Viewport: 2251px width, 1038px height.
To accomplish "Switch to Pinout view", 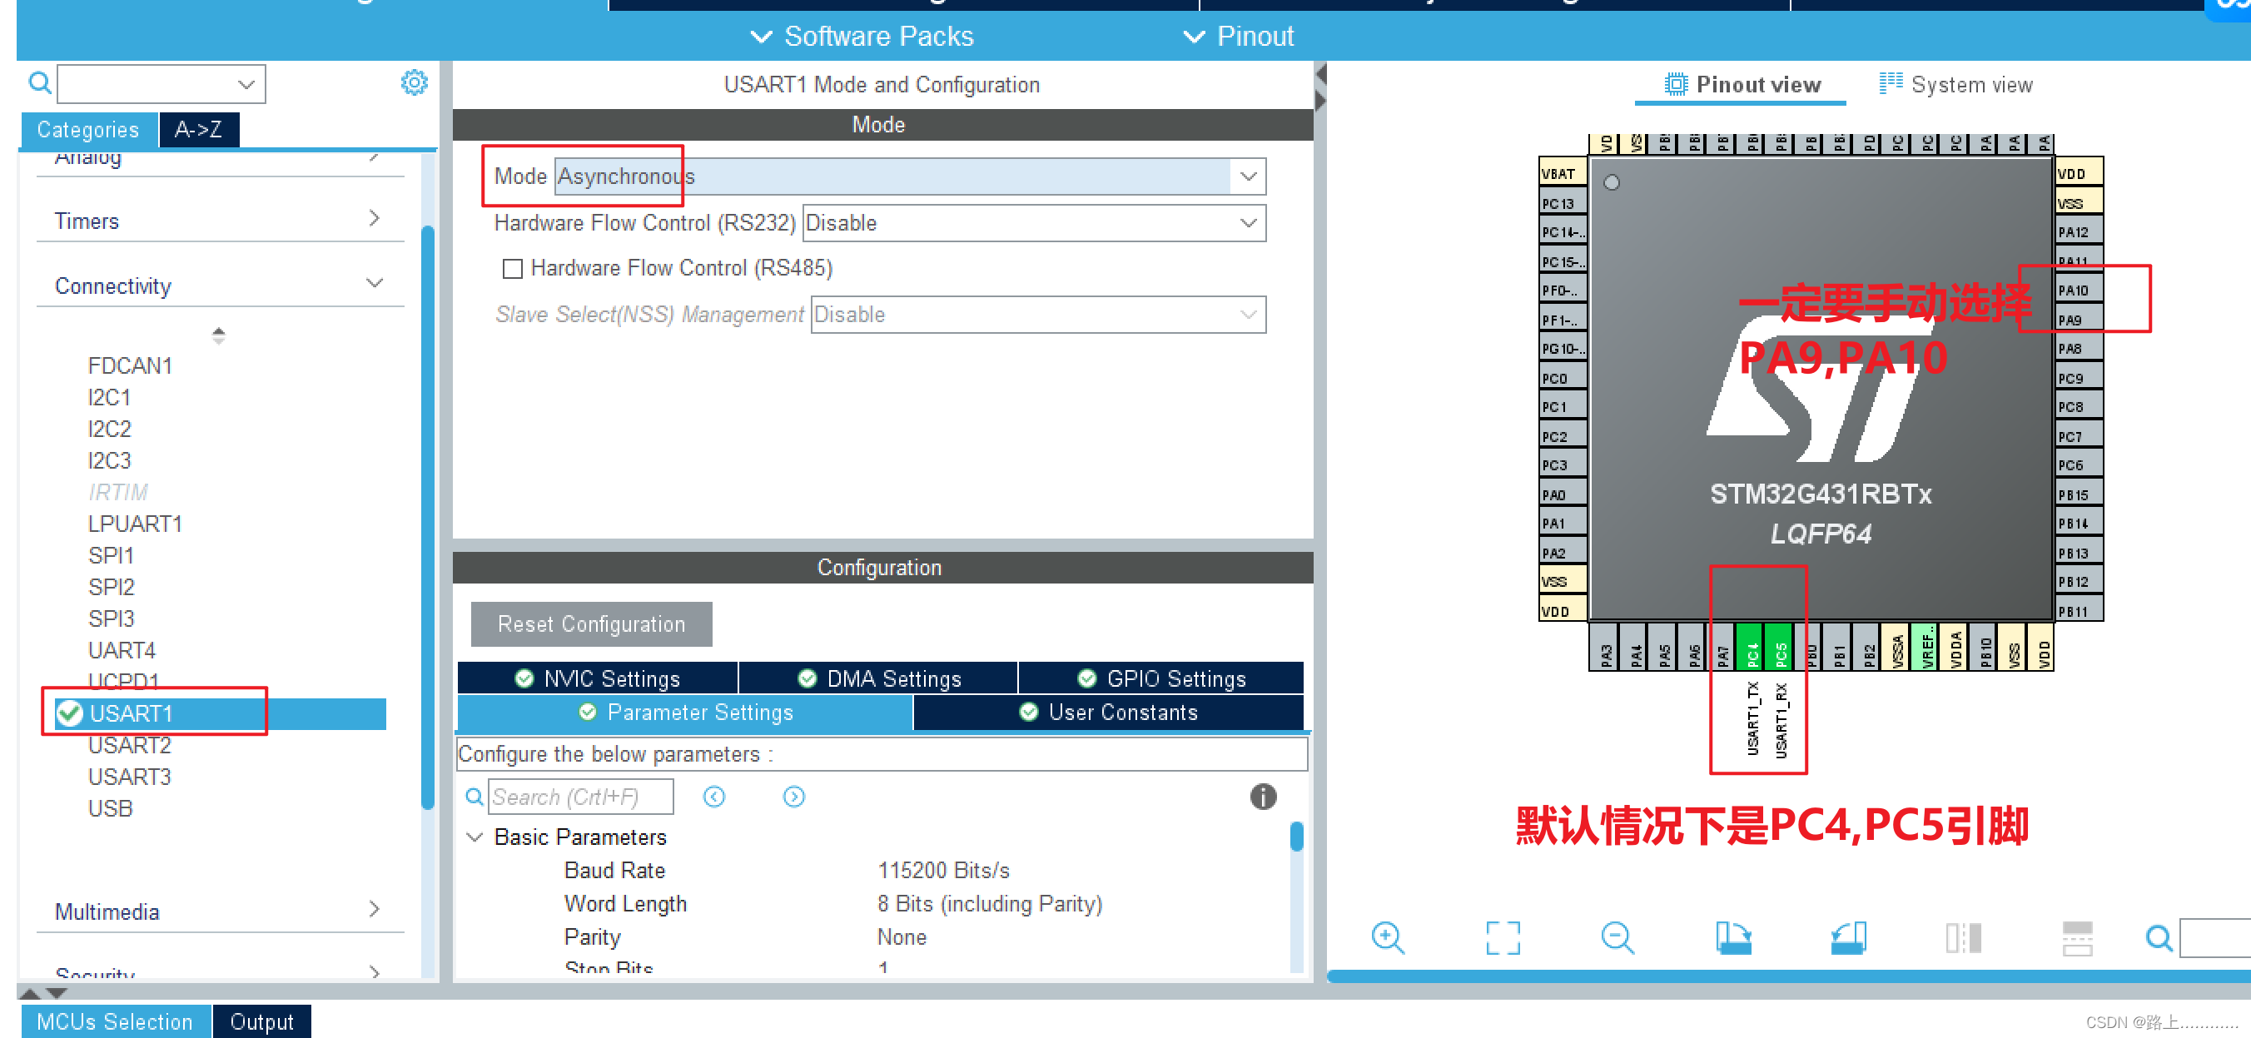I will tap(1742, 85).
